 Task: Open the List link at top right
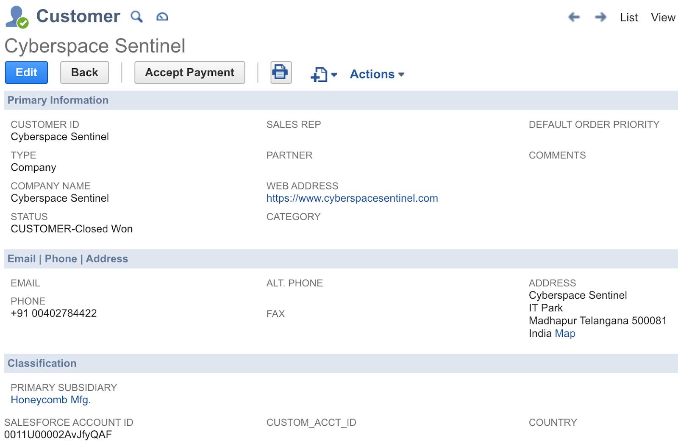pos(629,17)
